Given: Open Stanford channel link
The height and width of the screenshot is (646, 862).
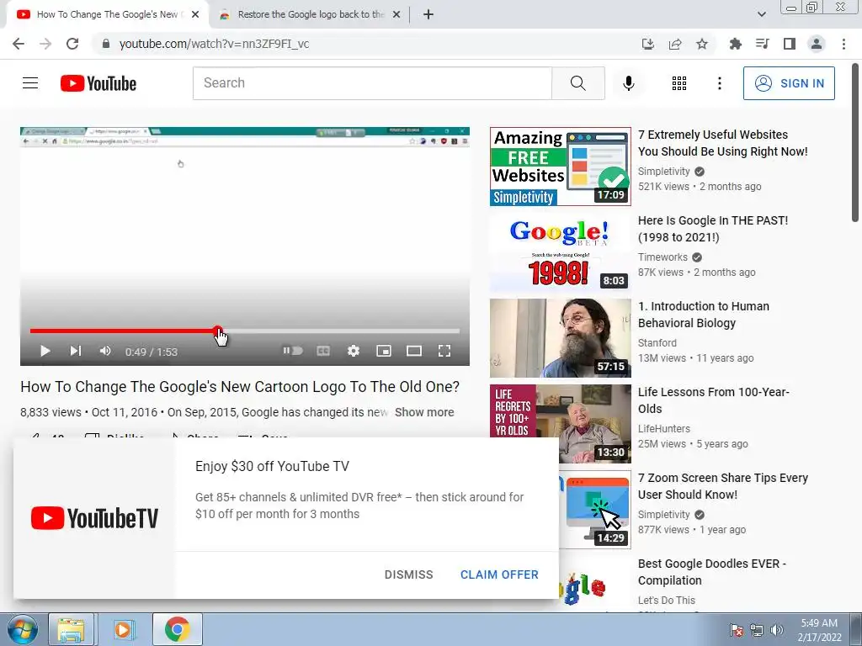Looking at the screenshot, I should tap(657, 342).
